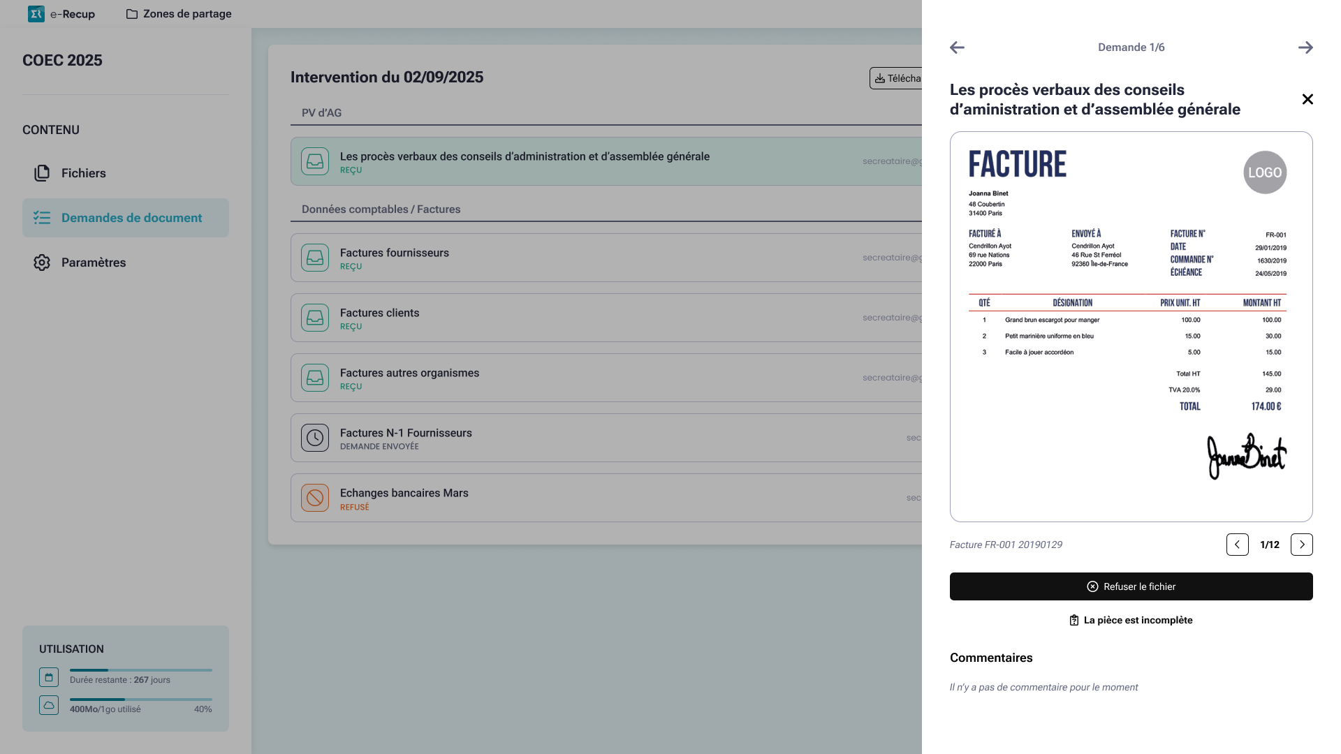Click clock icon of Factures N-1 Fournisseurs
Viewport: 1341px width, 754px height.
click(x=315, y=438)
